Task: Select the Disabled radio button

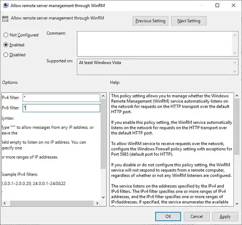Action: pos(6,55)
